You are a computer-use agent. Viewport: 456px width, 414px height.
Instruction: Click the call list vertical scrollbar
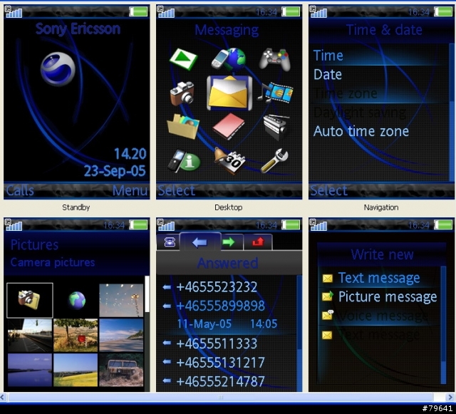point(299,333)
